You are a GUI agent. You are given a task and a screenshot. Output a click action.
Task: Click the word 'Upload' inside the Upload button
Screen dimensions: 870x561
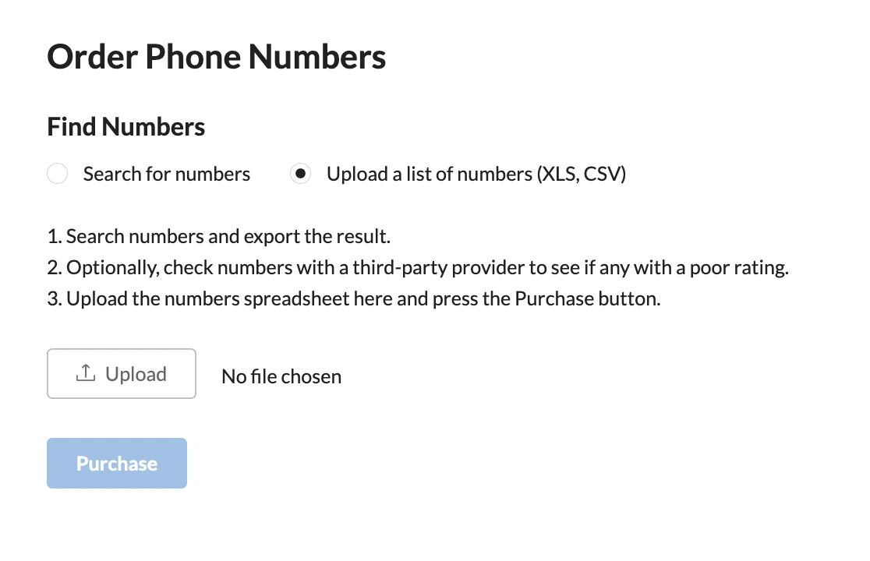coord(136,374)
